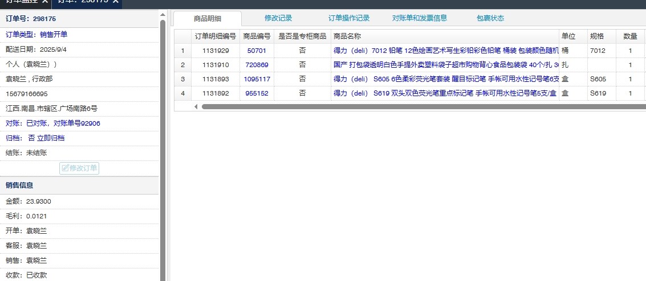
Task: View 对账单和发票信息 tab
Action: 419,18
